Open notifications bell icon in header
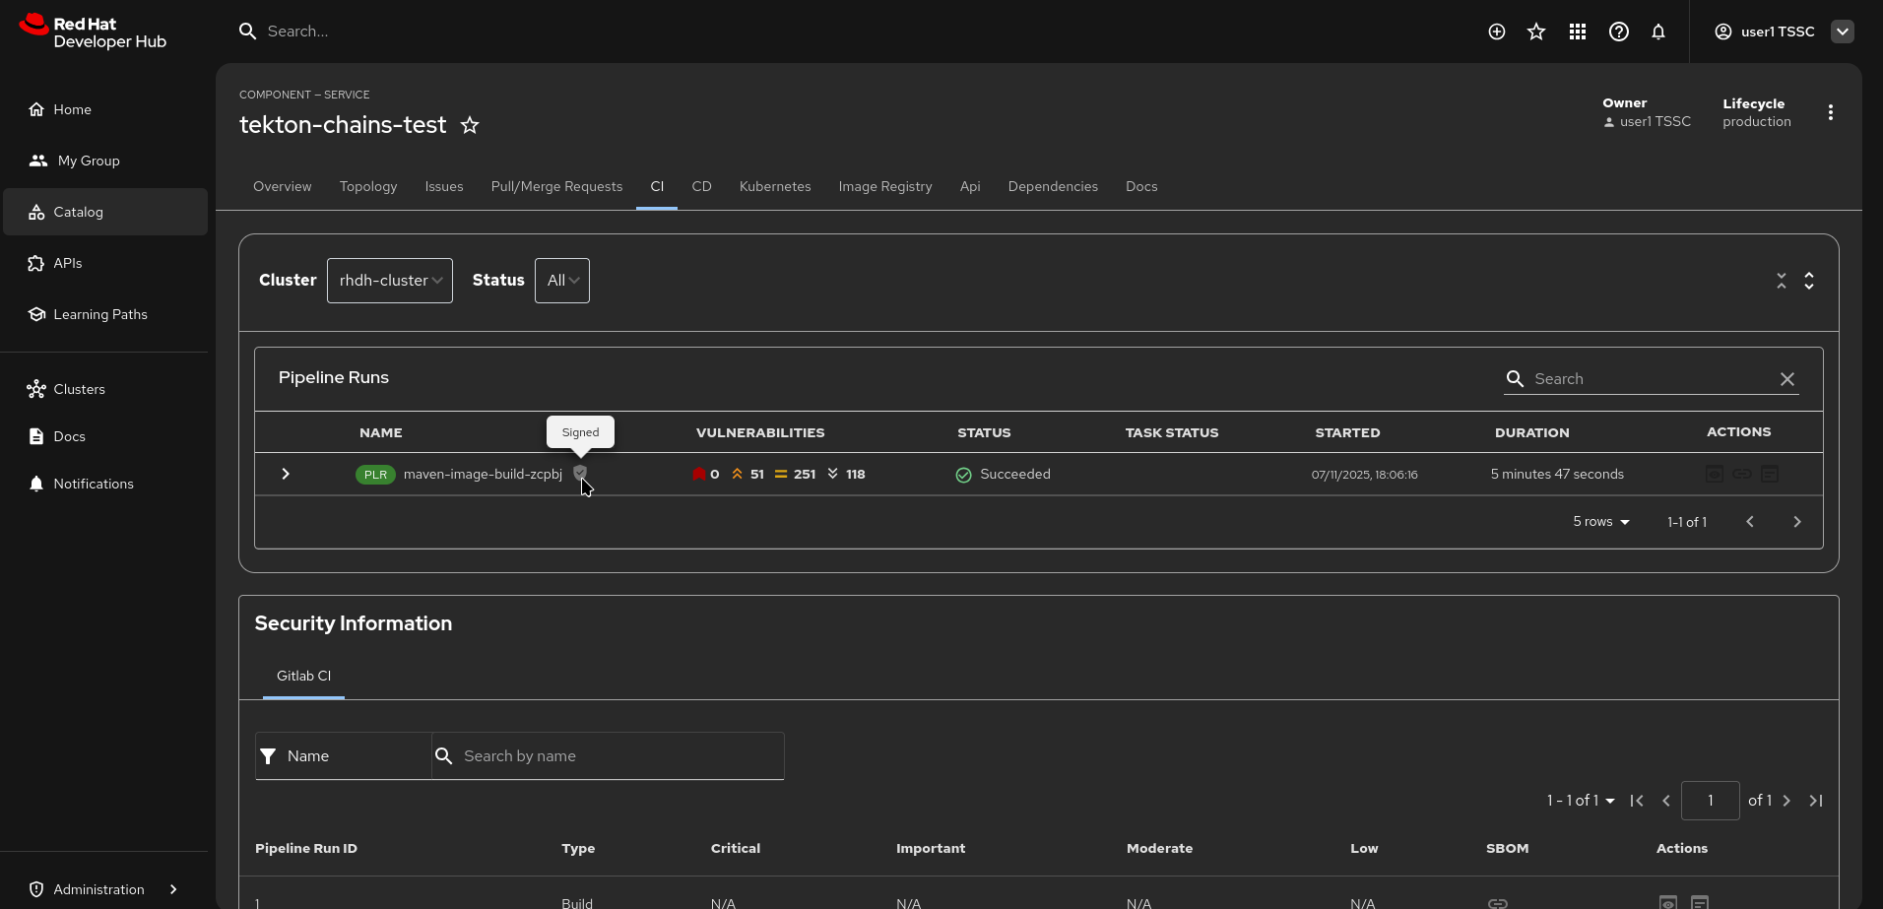Screen dimensions: 1883x909 click(1658, 32)
